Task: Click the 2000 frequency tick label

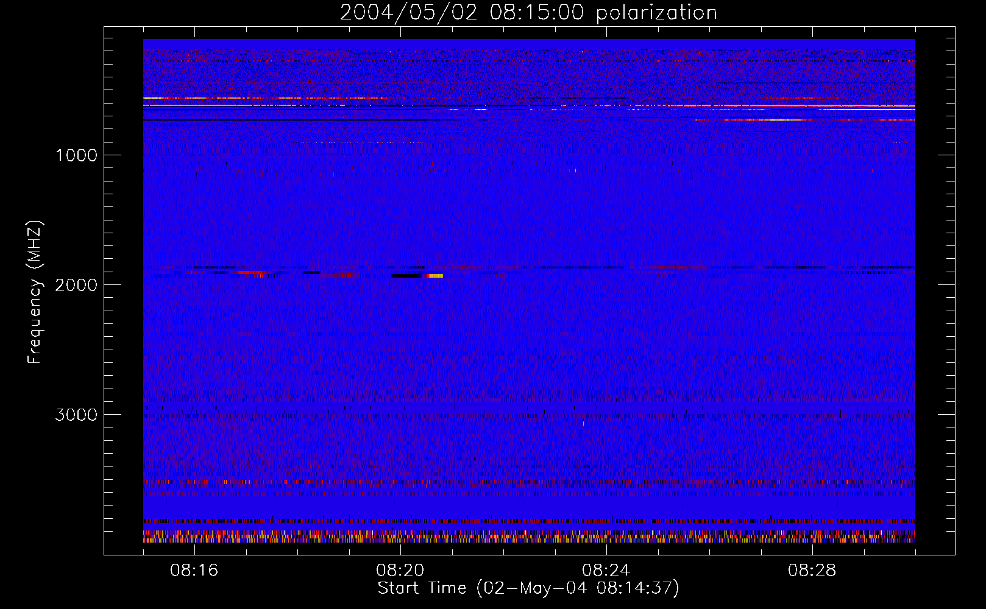Action: coord(76,285)
